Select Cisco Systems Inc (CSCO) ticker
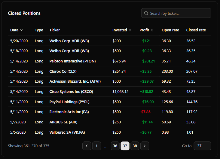This screenshot has width=220, height=159. [x=71, y=92]
